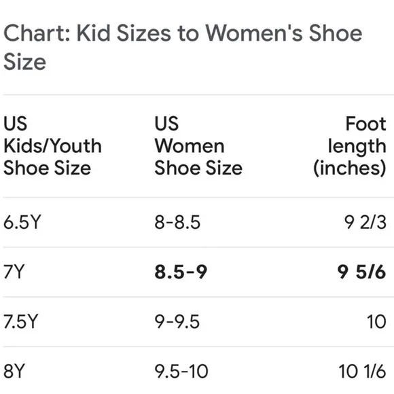
Task: Click the bold 8.5-9 women's size
Action: tap(181, 272)
